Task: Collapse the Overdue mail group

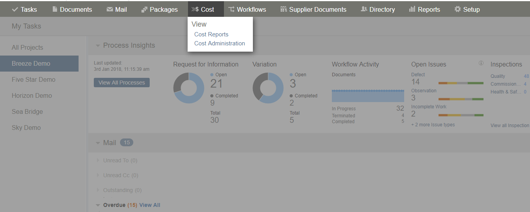Action: (x=98, y=205)
